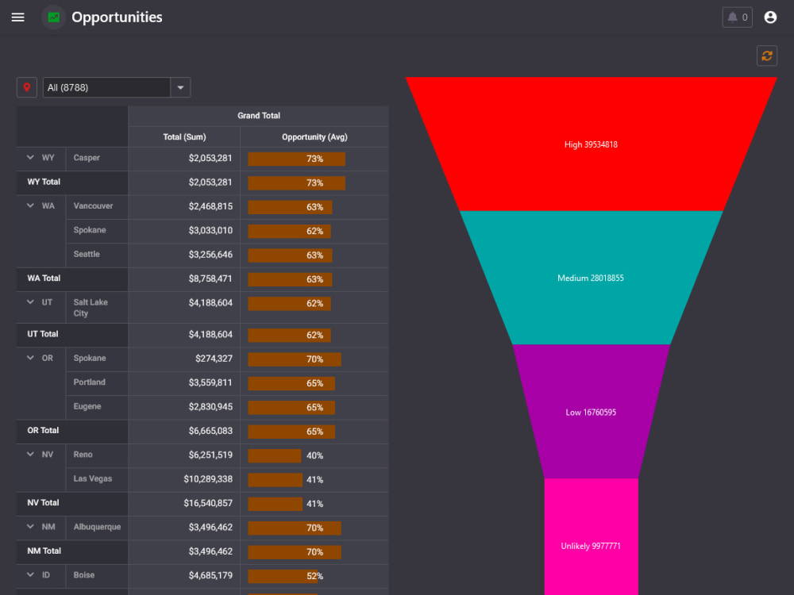
Task: Click the Seattle city row label
Action: 87,254
